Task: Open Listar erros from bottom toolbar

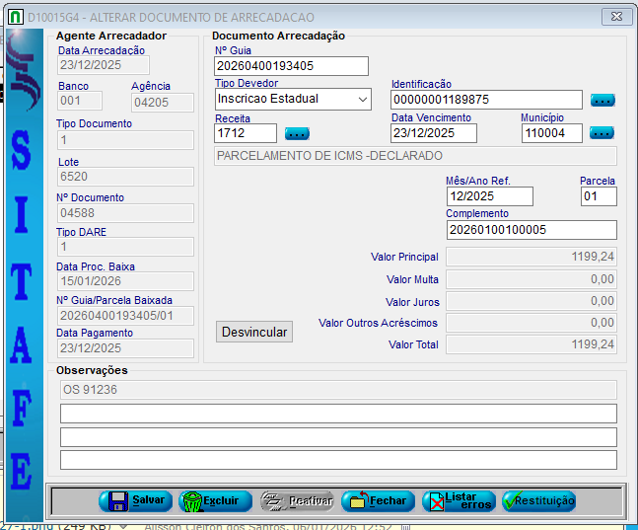Action: click(x=459, y=500)
